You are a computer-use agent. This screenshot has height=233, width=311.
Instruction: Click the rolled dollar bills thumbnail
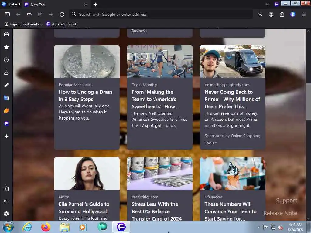click(x=160, y=174)
